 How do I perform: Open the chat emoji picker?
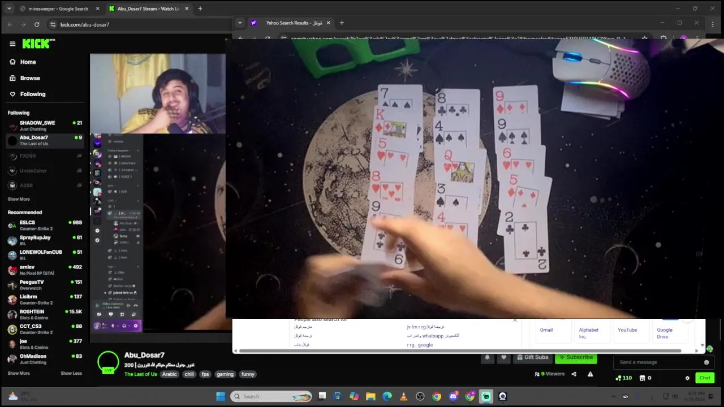pos(706,362)
